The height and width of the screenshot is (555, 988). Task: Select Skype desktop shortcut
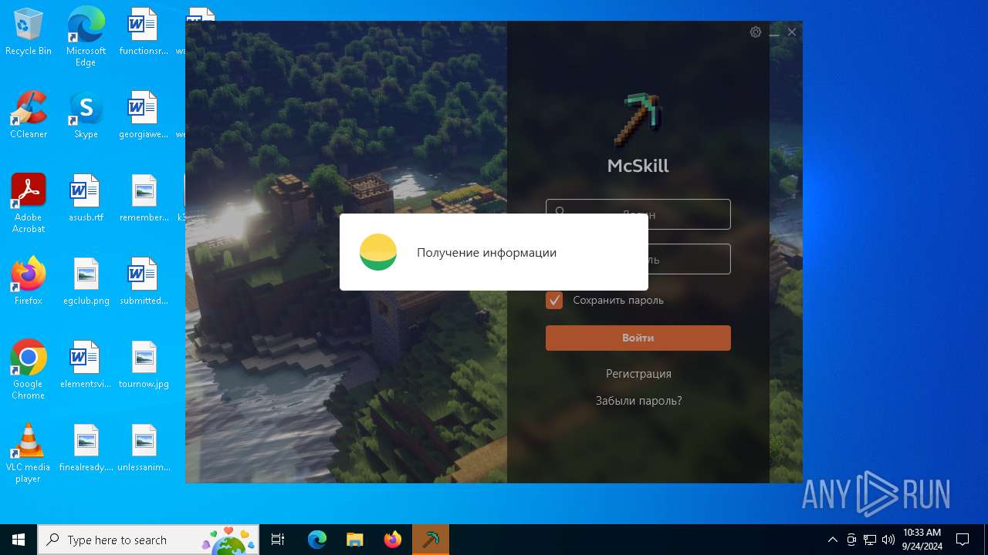click(x=86, y=115)
